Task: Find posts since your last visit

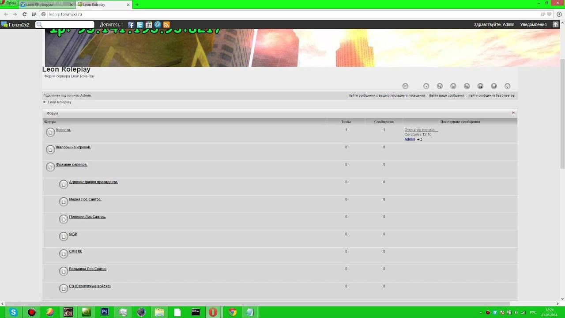Action: pos(387,95)
